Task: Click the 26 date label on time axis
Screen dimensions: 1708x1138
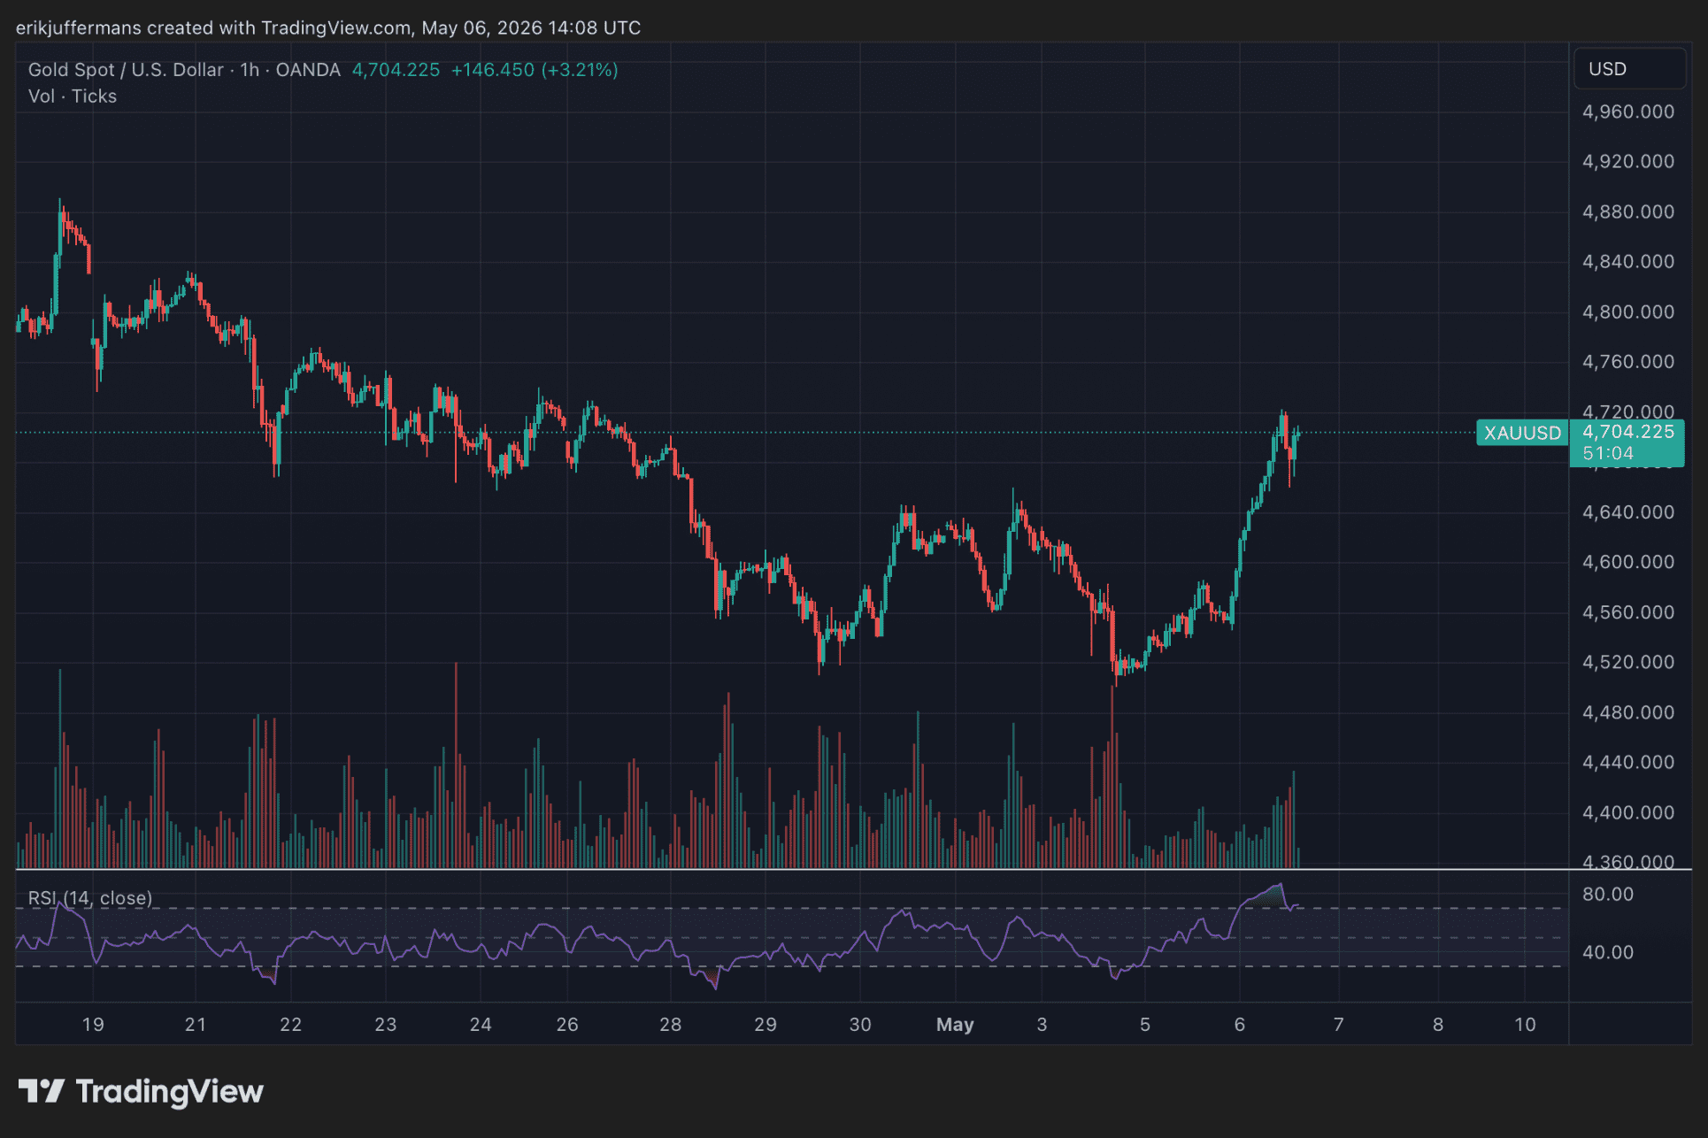Action: click(x=567, y=1025)
